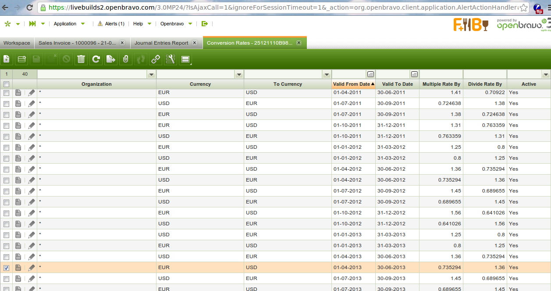Sort by the Multiple Rate By column header
Viewport: 551px width, 291px height.
pyautogui.click(x=441, y=84)
